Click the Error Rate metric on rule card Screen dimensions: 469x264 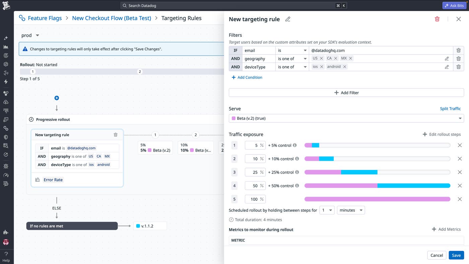point(53,180)
